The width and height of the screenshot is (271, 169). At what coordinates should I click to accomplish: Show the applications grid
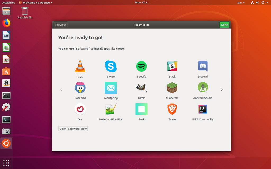[x=6, y=163]
